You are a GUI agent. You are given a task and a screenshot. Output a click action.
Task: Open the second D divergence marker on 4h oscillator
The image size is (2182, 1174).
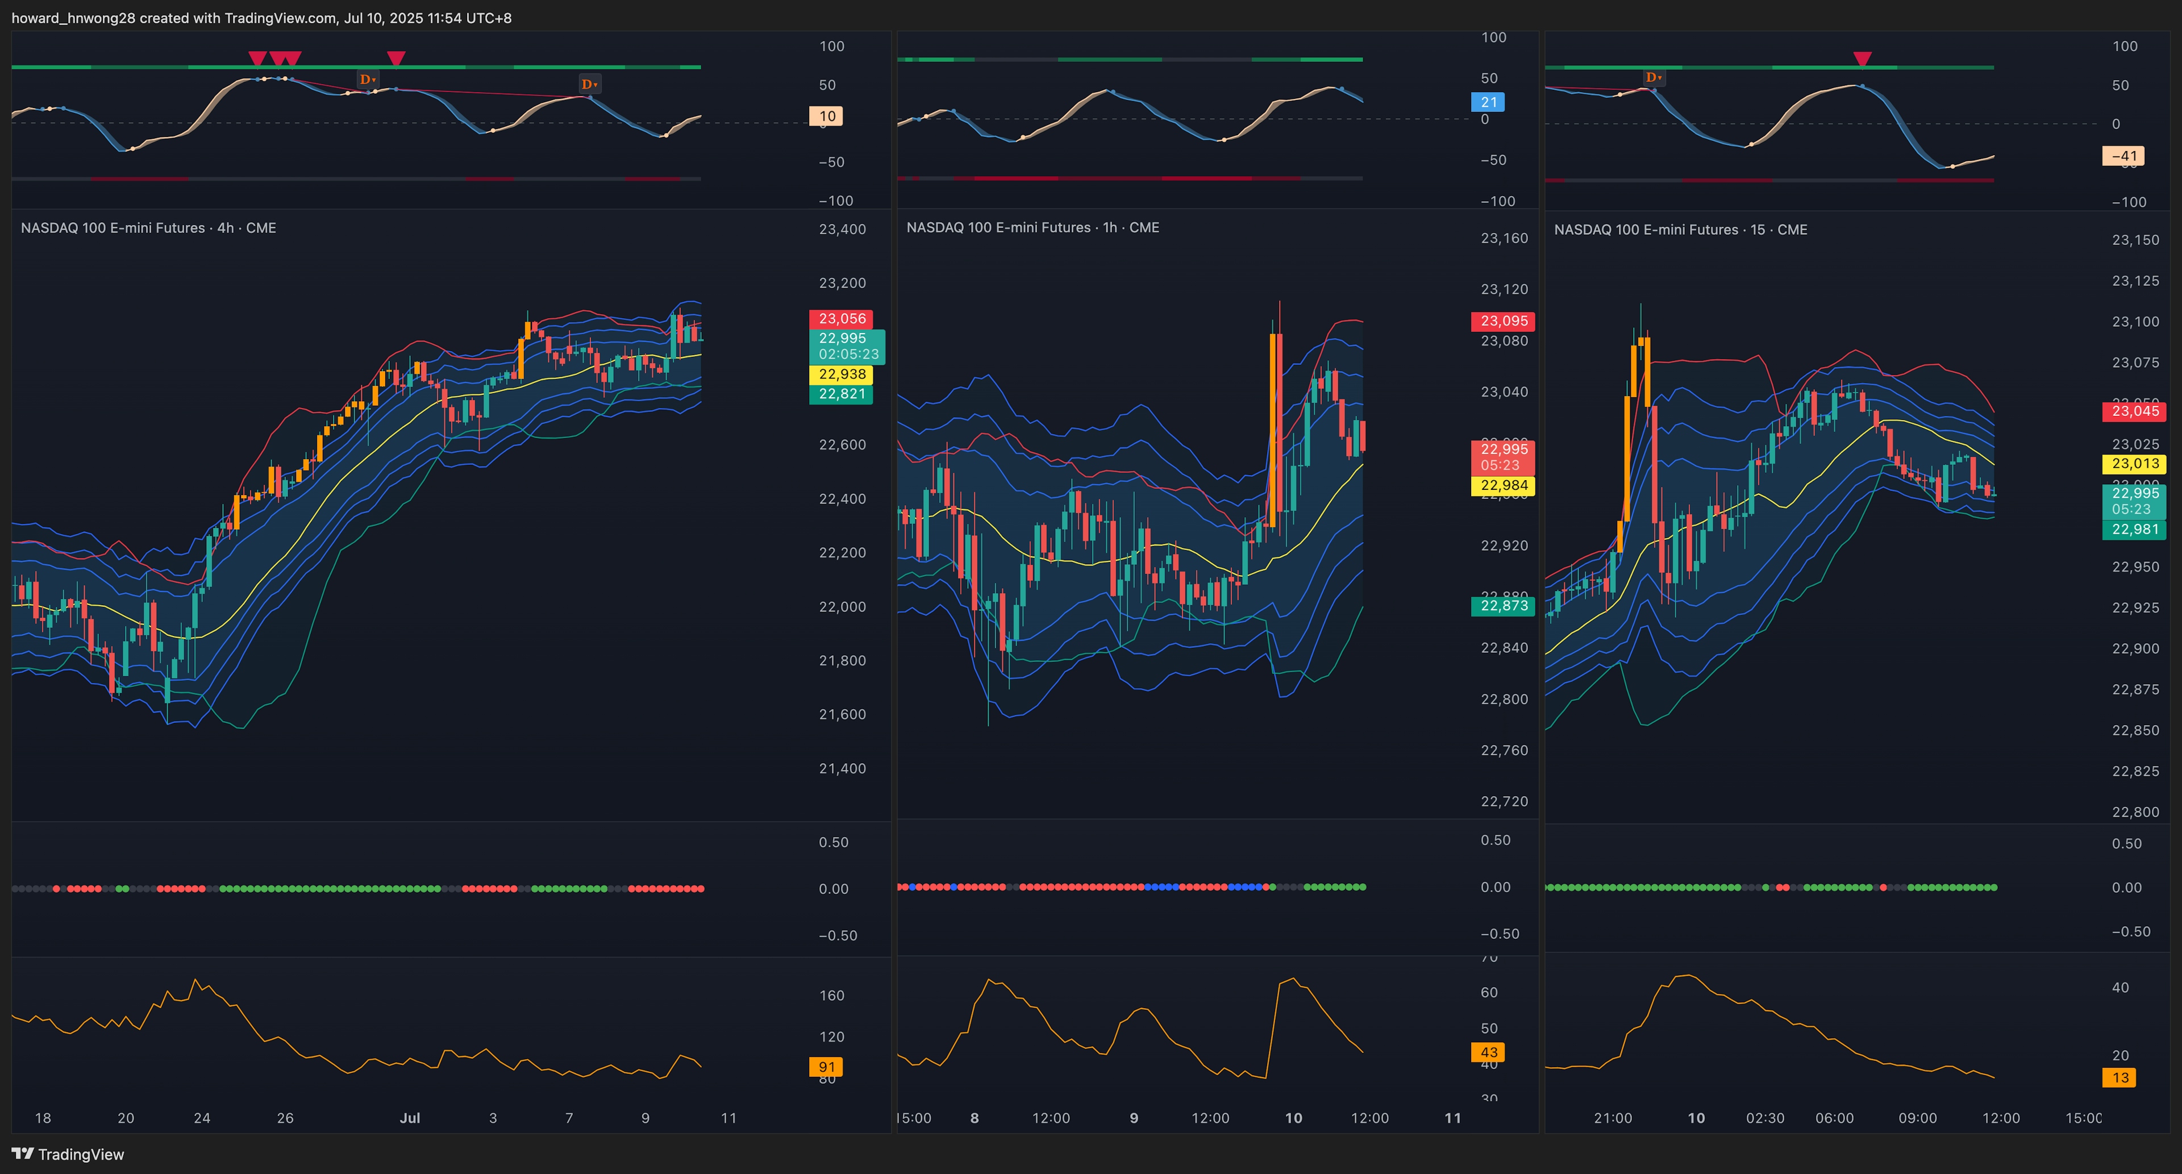pos(590,84)
